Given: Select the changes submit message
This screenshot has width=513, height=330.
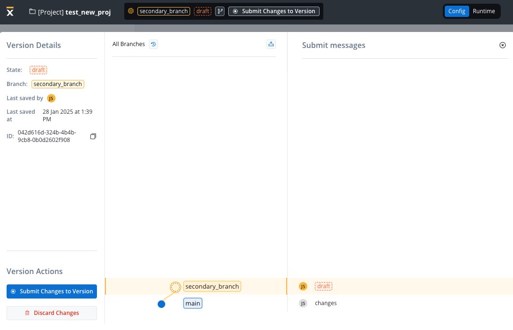Looking at the screenshot, I should tap(326, 303).
